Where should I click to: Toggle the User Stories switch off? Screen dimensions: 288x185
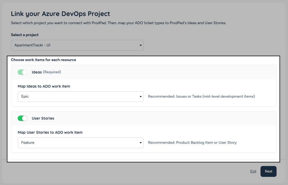point(23,118)
